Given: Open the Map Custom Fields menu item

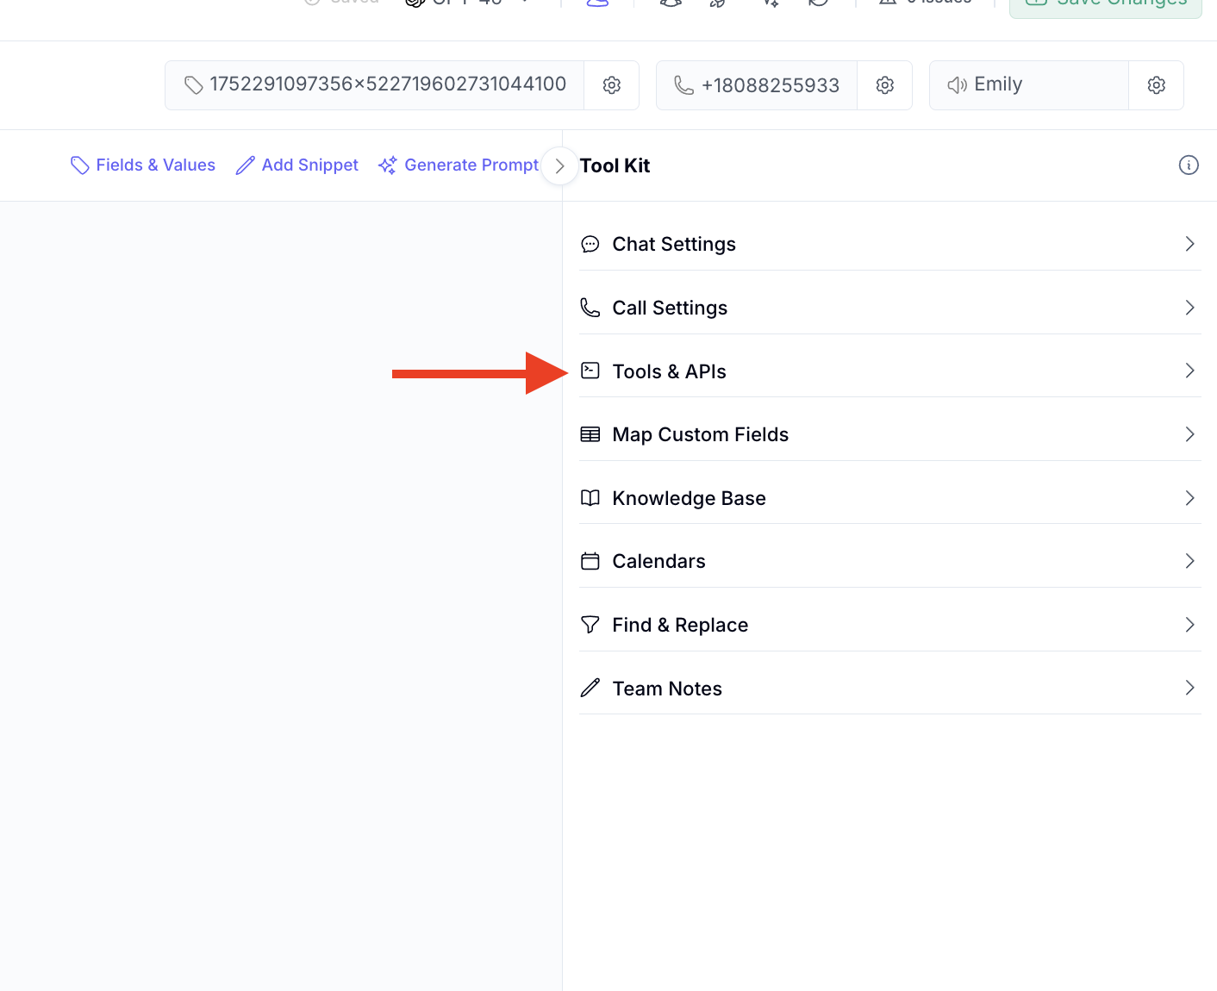Looking at the screenshot, I should [x=700, y=434].
